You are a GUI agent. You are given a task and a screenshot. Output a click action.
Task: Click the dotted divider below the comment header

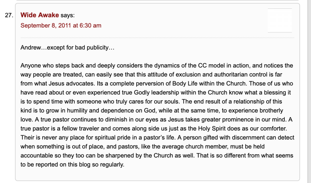point(157,38)
